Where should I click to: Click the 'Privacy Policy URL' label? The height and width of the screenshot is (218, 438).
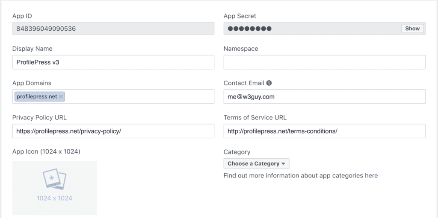coord(39,118)
